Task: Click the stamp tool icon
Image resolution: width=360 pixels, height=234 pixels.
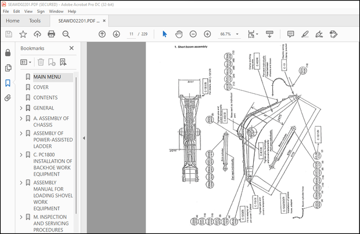Action: coord(333,34)
